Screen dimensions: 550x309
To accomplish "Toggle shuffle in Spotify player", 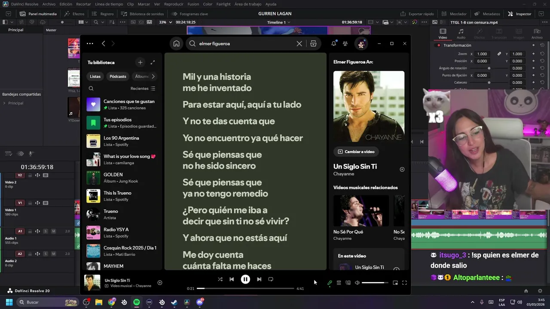I will click(220, 279).
